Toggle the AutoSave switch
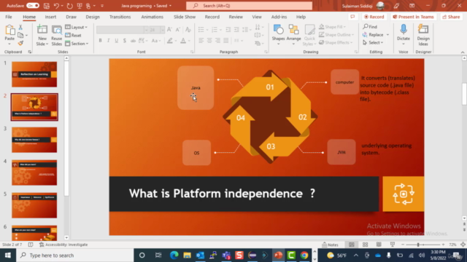Viewport: 467px width, 262px height. pos(32,6)
